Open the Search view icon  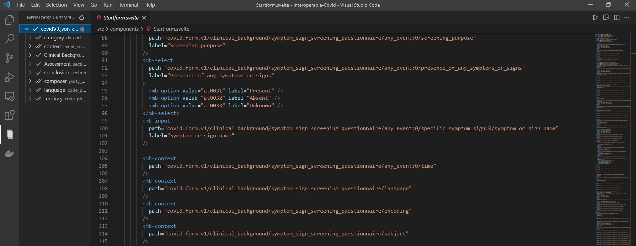click(10, 39)
